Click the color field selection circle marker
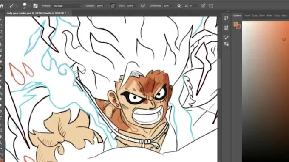Viewport: 289px width, 162px height. tap(284, 39)
